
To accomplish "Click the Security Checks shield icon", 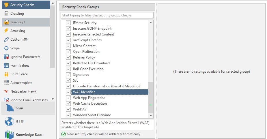I will point(6,5).
